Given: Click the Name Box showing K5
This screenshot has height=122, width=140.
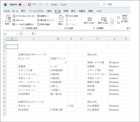Looking at the screenshot, I should click(10, 34).
